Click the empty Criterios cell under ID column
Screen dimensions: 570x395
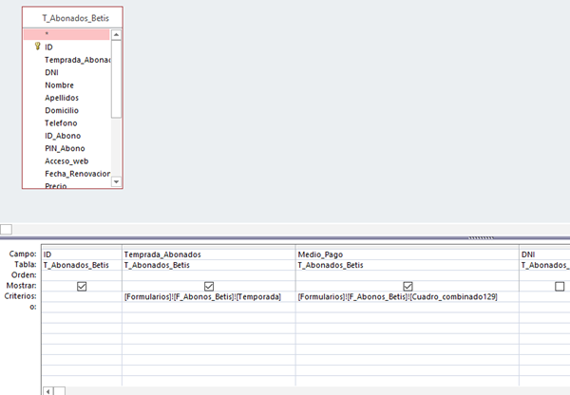82,296
